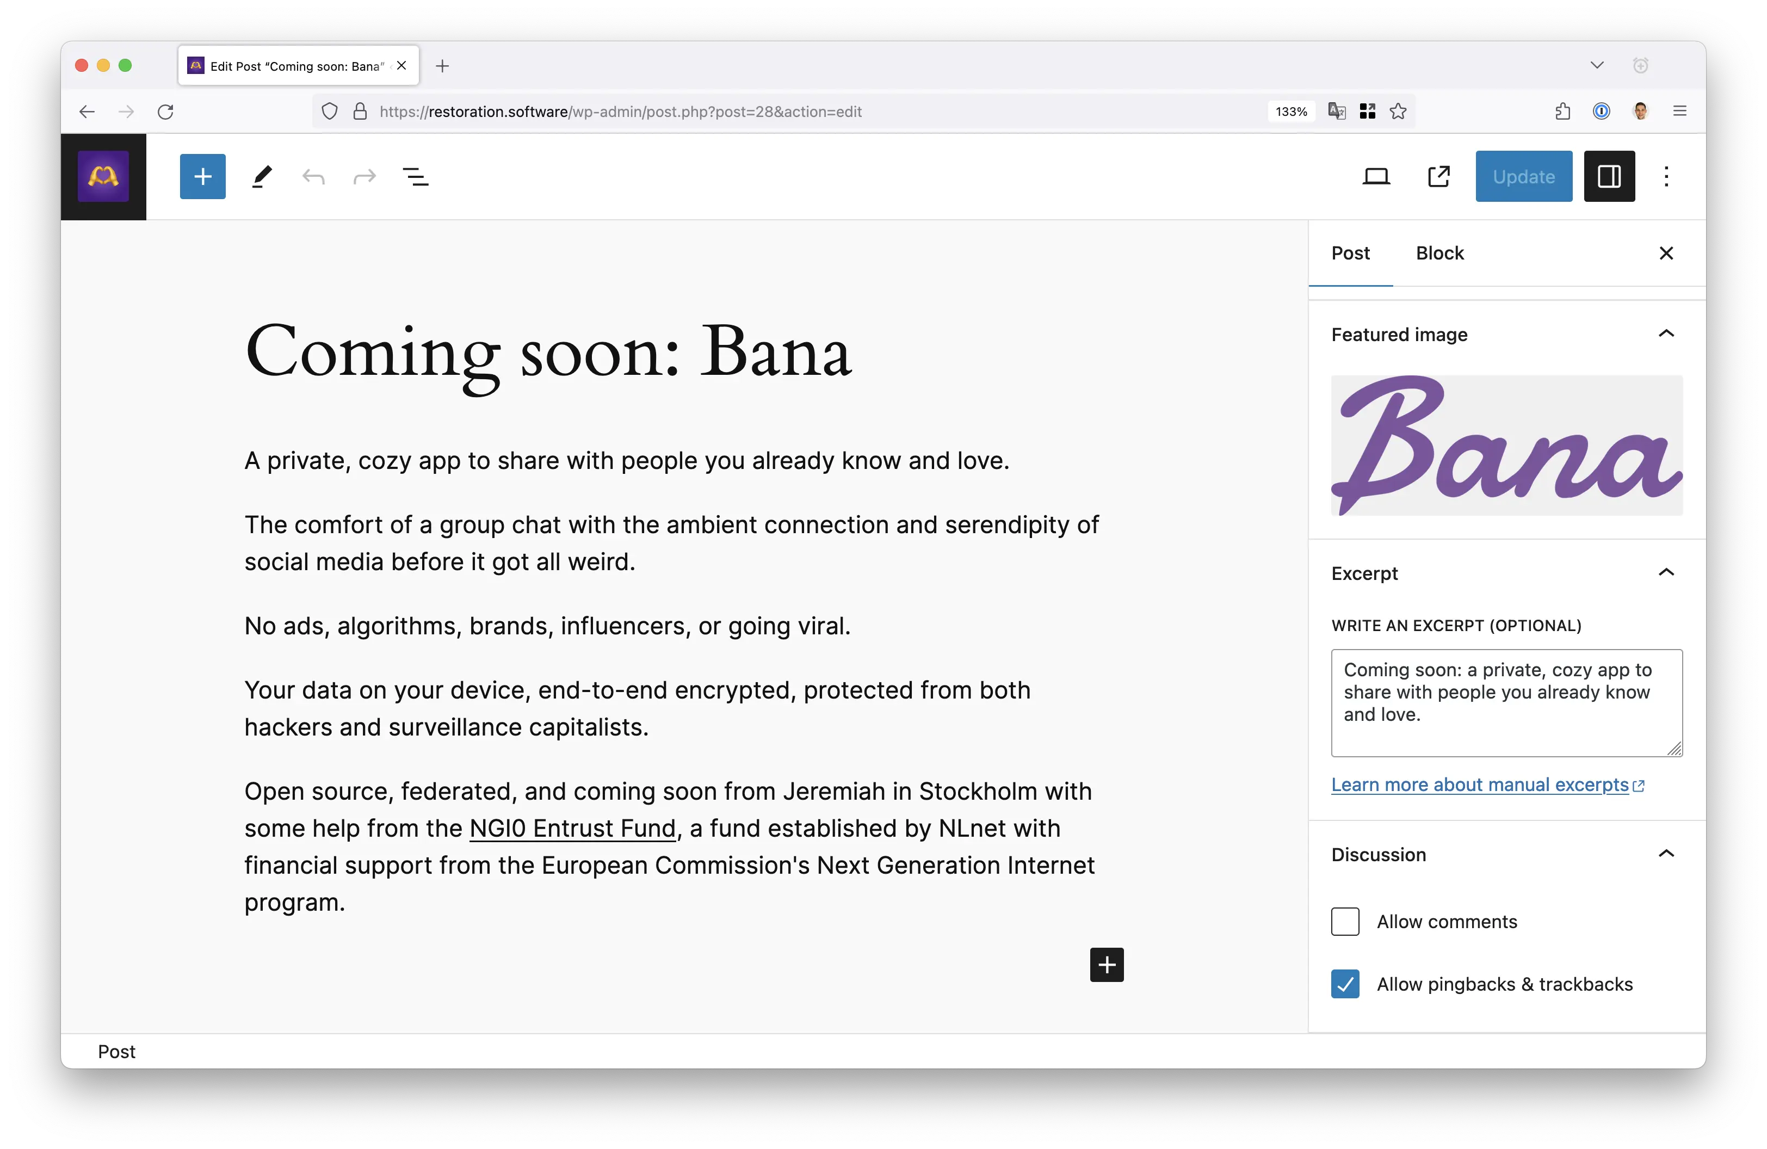1767x1149 pixels.
Task: Redo the last change
Action: [x=364, y=176]
